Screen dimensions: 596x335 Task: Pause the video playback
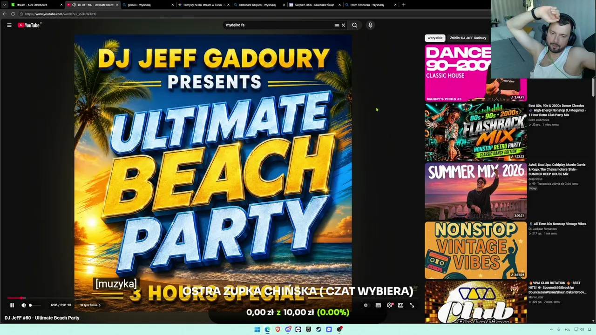(x=12, y=305)
